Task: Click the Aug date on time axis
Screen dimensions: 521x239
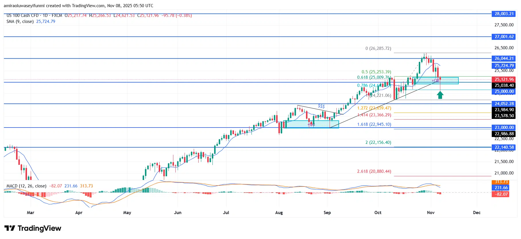Action: point(279,213)
